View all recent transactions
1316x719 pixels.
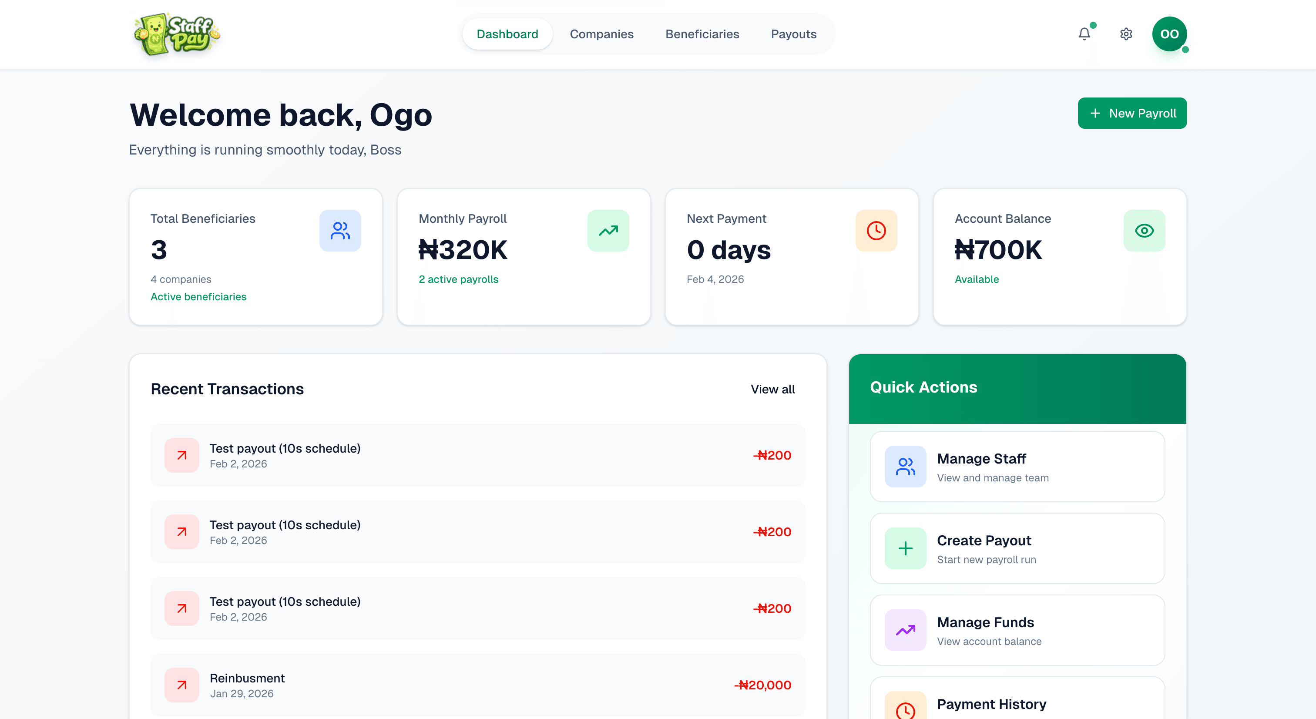[772, 389]
